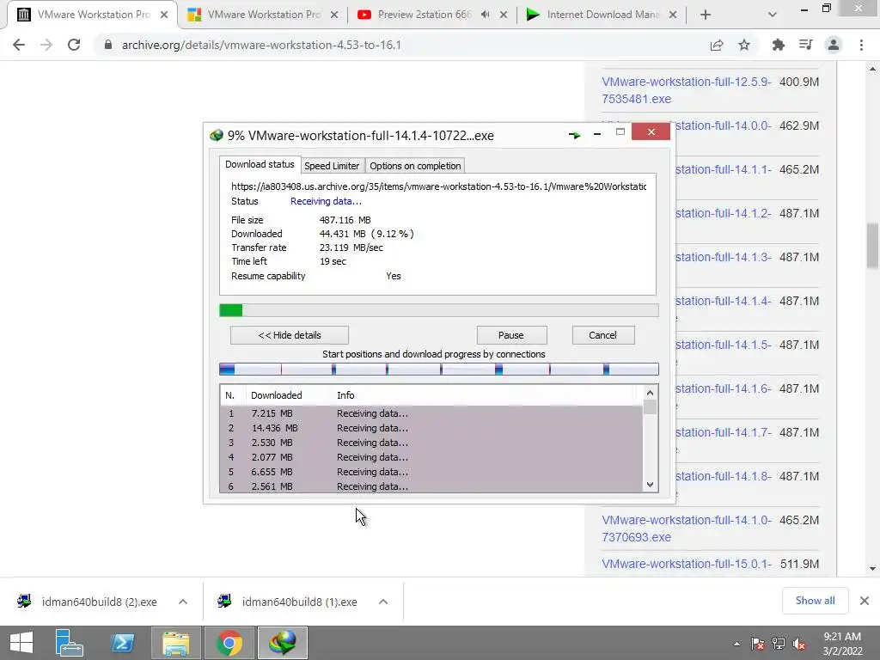Click the Hide details button

(x=289, y=335)
